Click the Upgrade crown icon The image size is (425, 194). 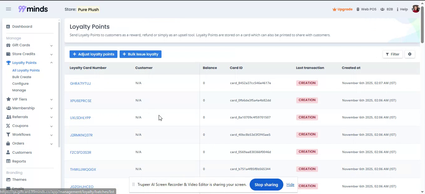click(x=334, y=9)
